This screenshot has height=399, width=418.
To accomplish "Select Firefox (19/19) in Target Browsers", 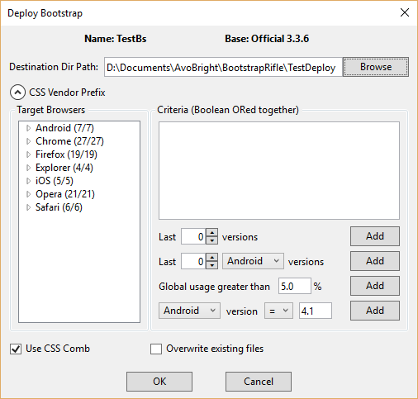I will (66, 154).
